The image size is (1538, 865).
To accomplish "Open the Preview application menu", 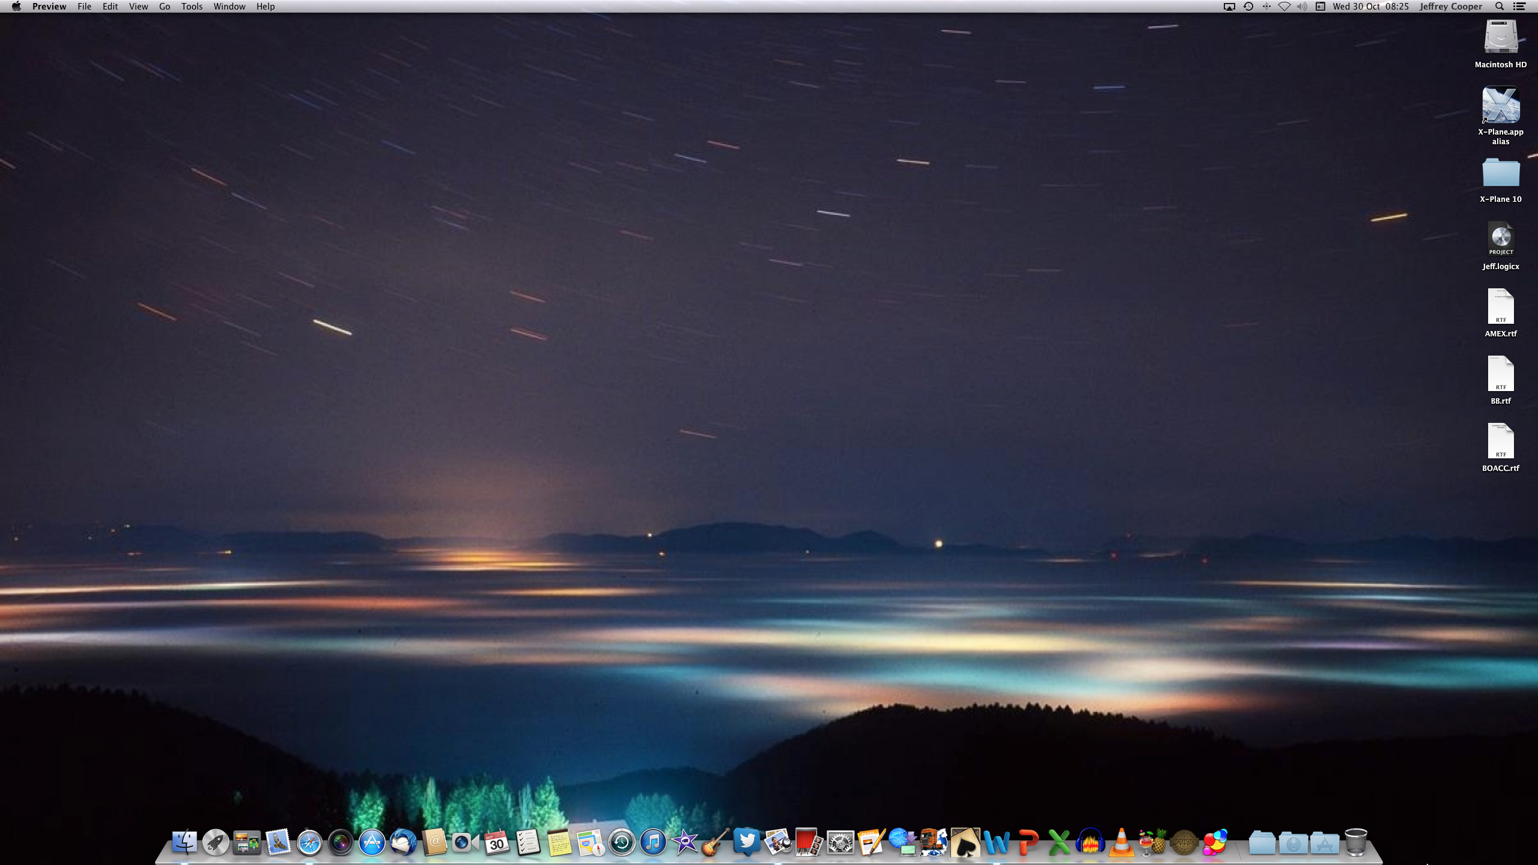I will point(49,7).
